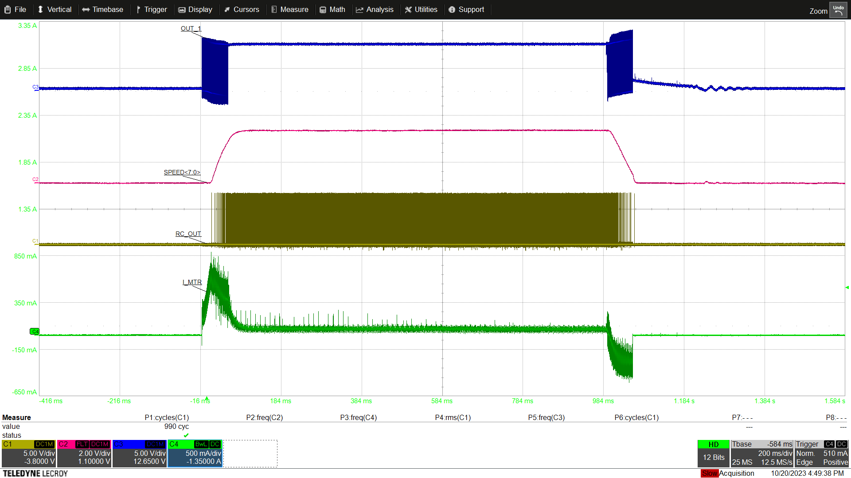This screenshot has width=851, height=478.
Task: Click the Support info icon
Action: [452, 9]
